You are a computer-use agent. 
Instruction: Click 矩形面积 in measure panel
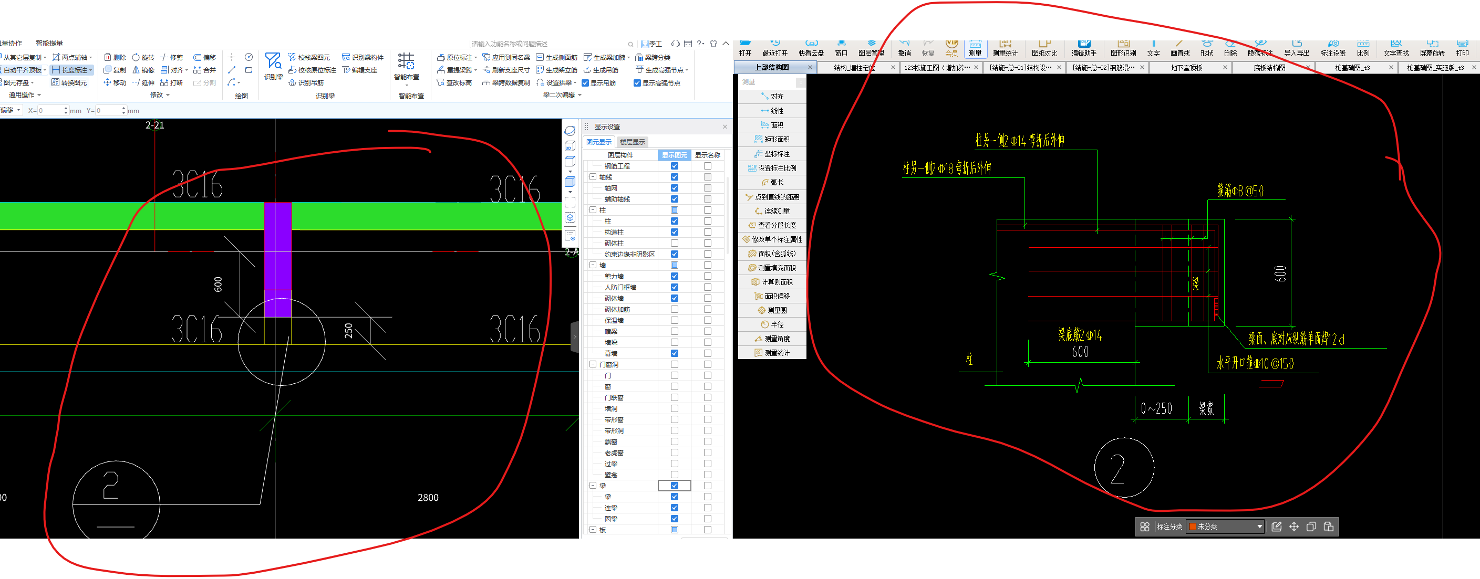click(x=772, y=140)
